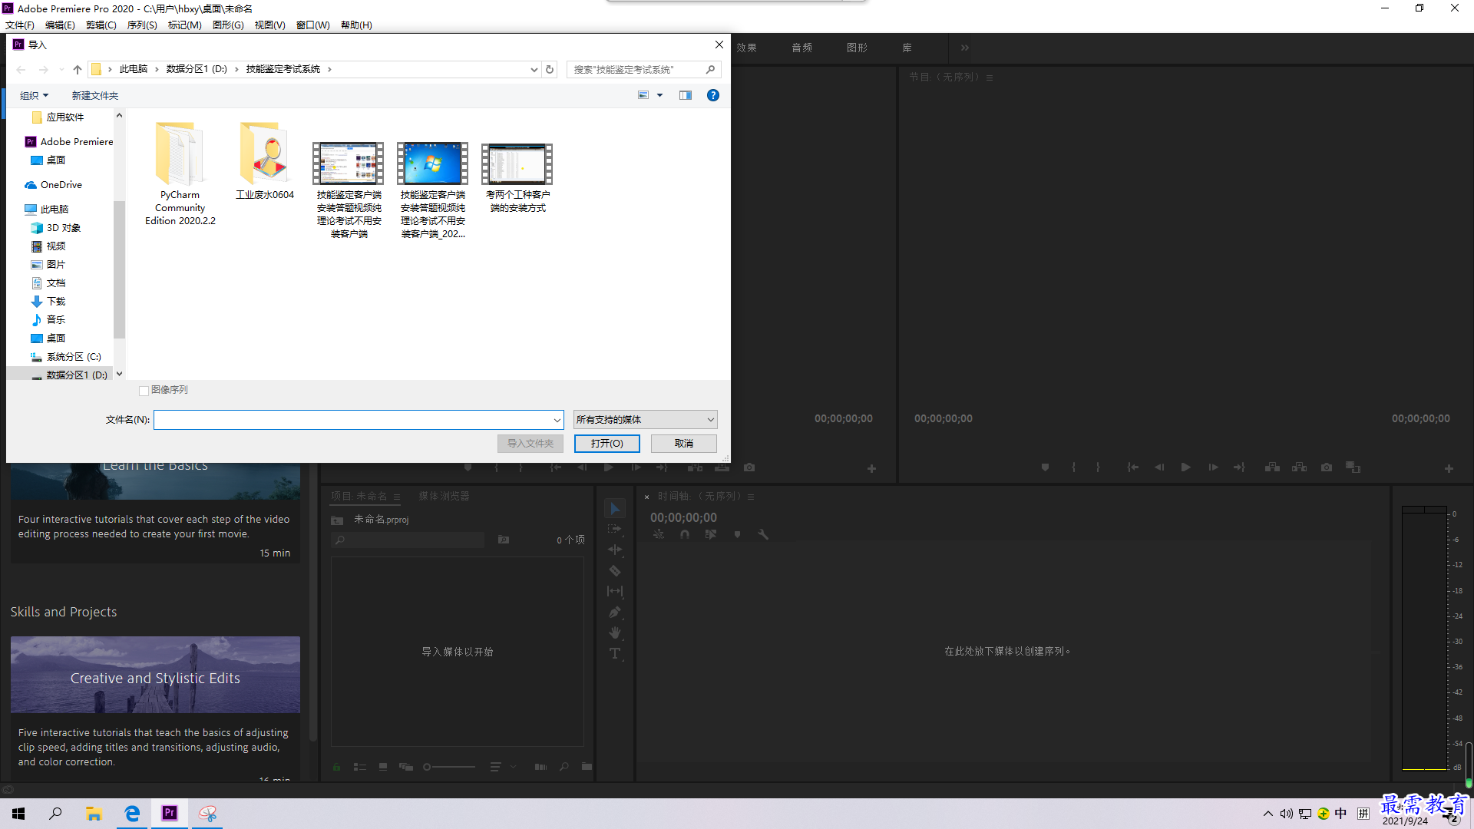Image resolution: width=1474 pixels, height=829 pixels.
Task: Expand the address bar history dropdown
Action: coord(534,70)
